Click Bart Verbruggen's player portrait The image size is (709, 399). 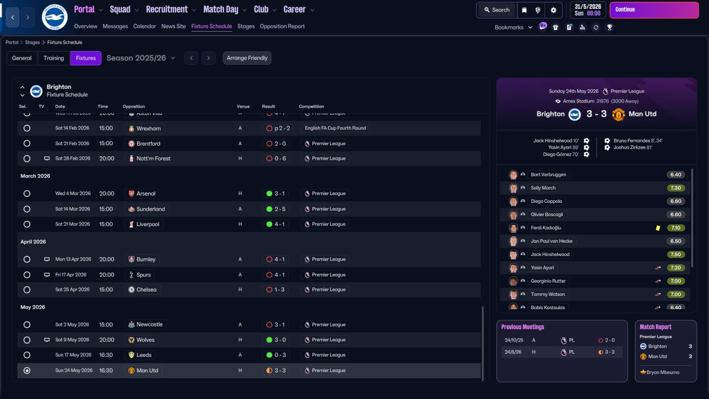513,175
